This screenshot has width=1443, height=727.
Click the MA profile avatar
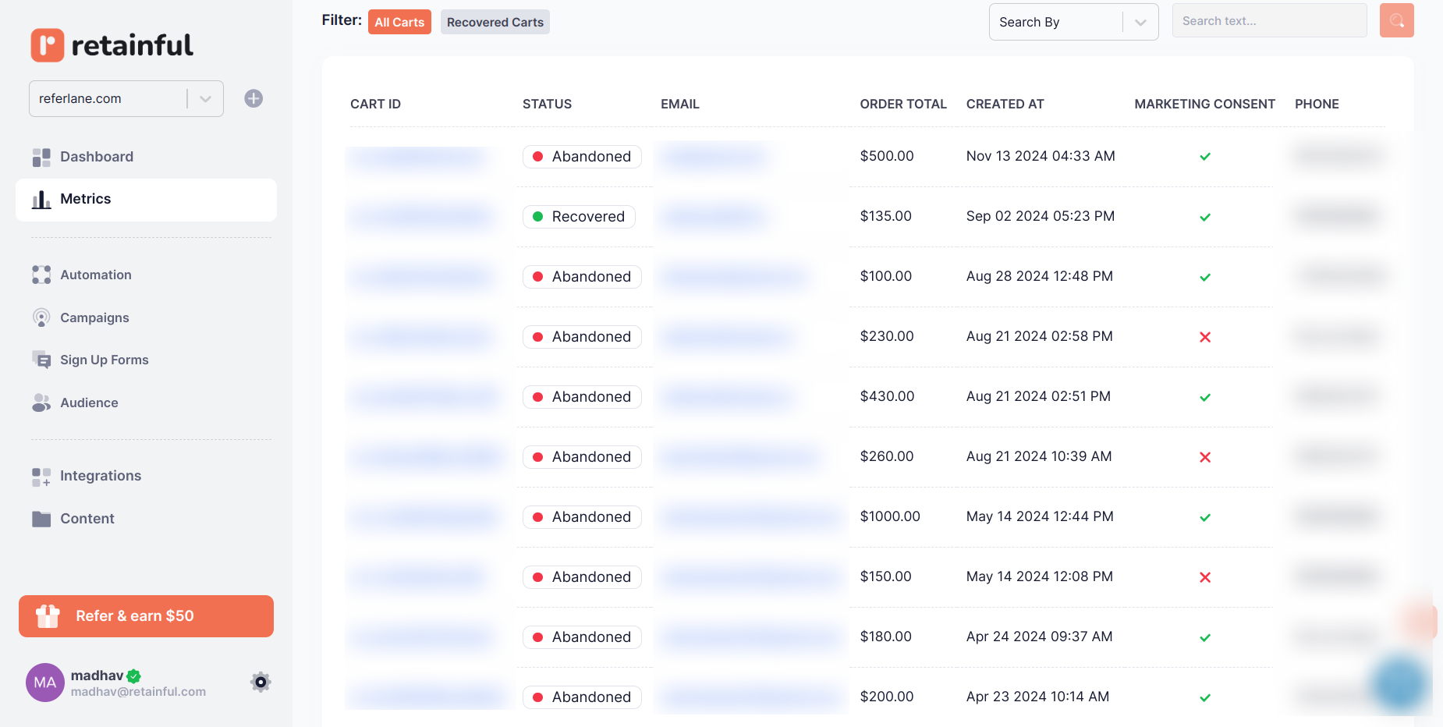[45, 683]
